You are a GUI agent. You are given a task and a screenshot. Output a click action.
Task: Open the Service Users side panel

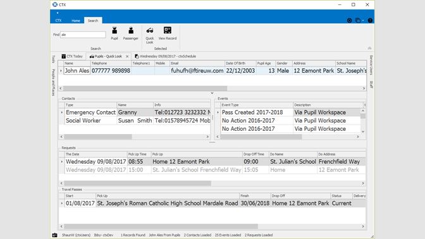(371, 65)
